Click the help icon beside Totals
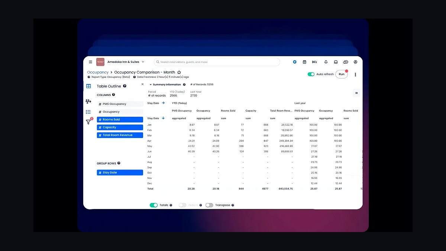 (x=171, y=205)
